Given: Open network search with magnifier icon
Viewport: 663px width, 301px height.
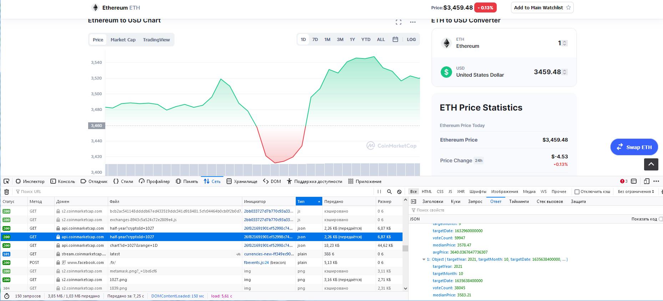Looking at the screenshot, I should [389, 192].
